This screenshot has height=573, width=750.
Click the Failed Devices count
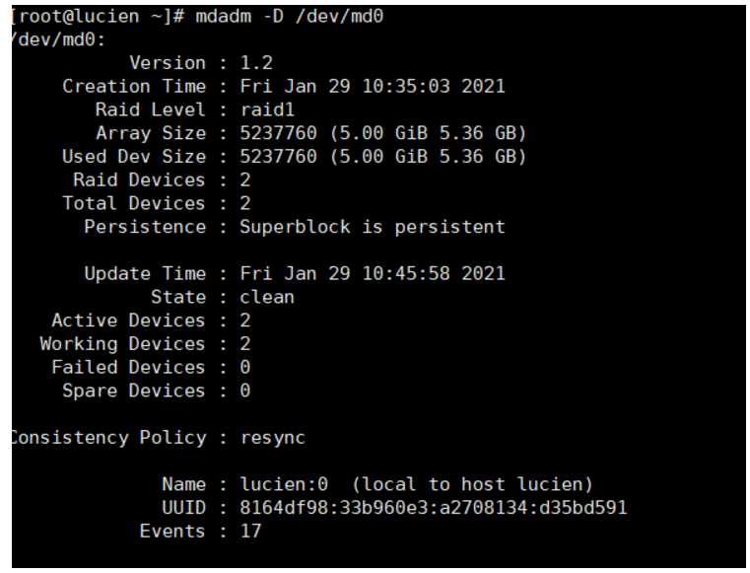pyautogui.click(x=244, y=367)
